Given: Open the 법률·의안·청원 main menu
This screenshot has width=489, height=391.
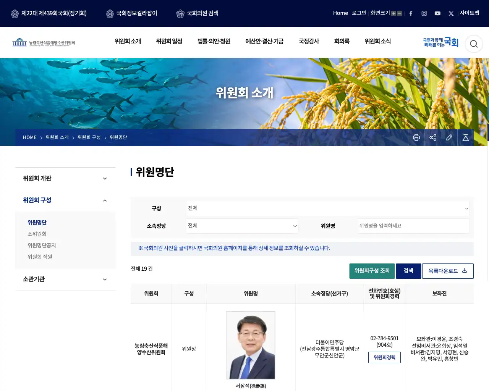Looking at the screenshot, I should 214,41.
